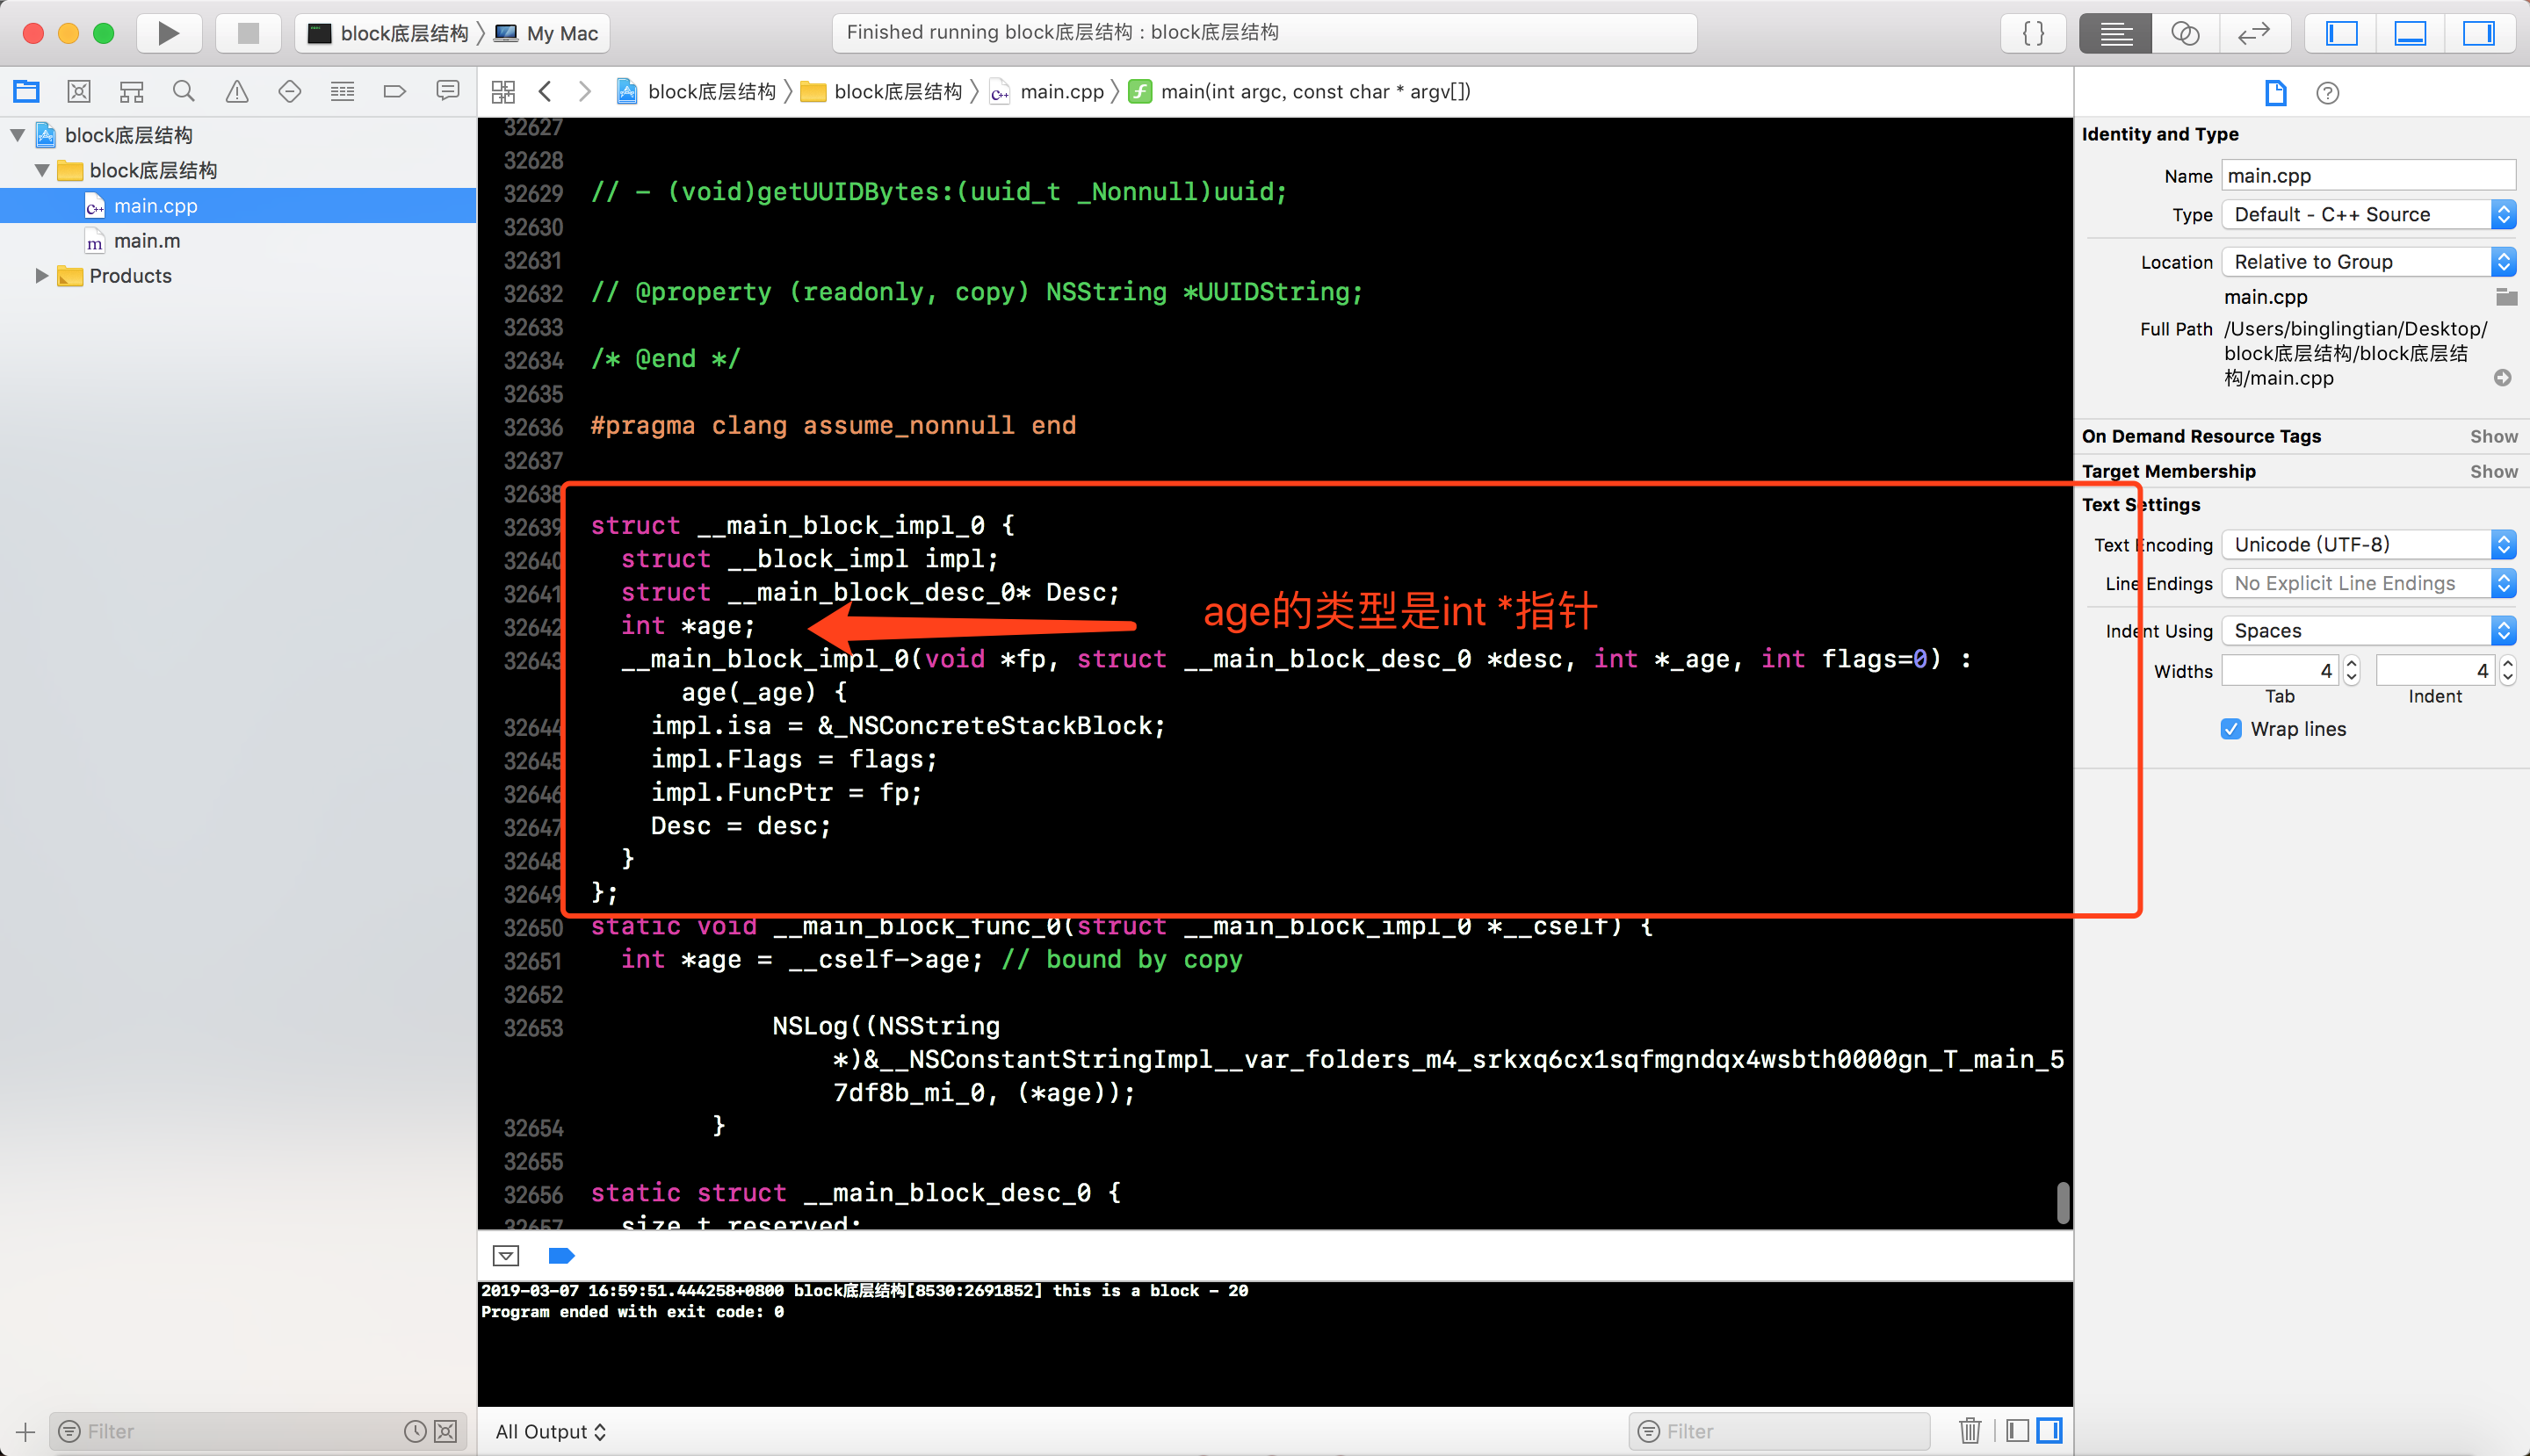Click main.cpp in the jump bar
The image size is (2530, 1456).
(x=1060, y=92)
